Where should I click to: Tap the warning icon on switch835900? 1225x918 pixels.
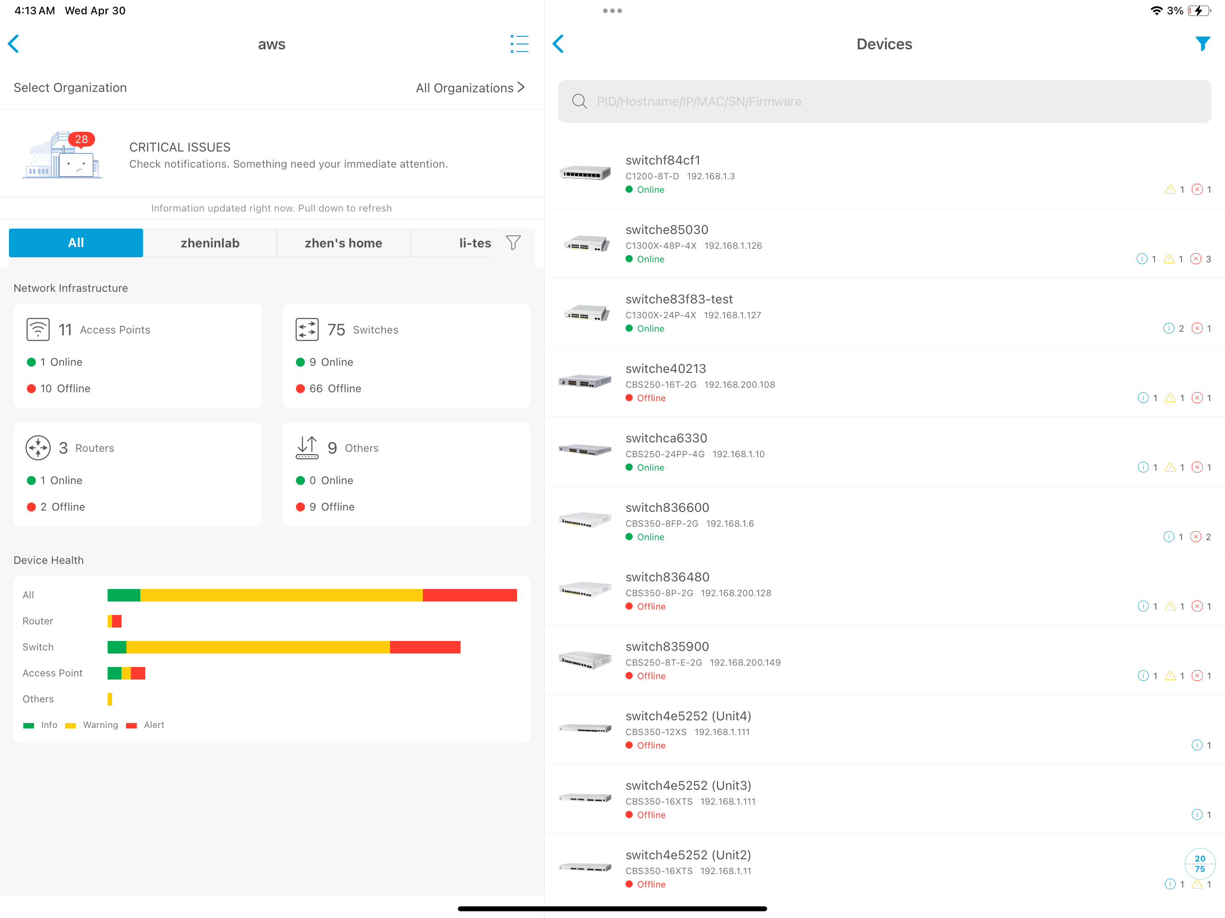point(1169,676)
